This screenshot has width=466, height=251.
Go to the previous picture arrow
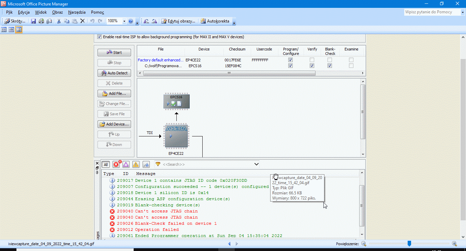coord(229,243)
